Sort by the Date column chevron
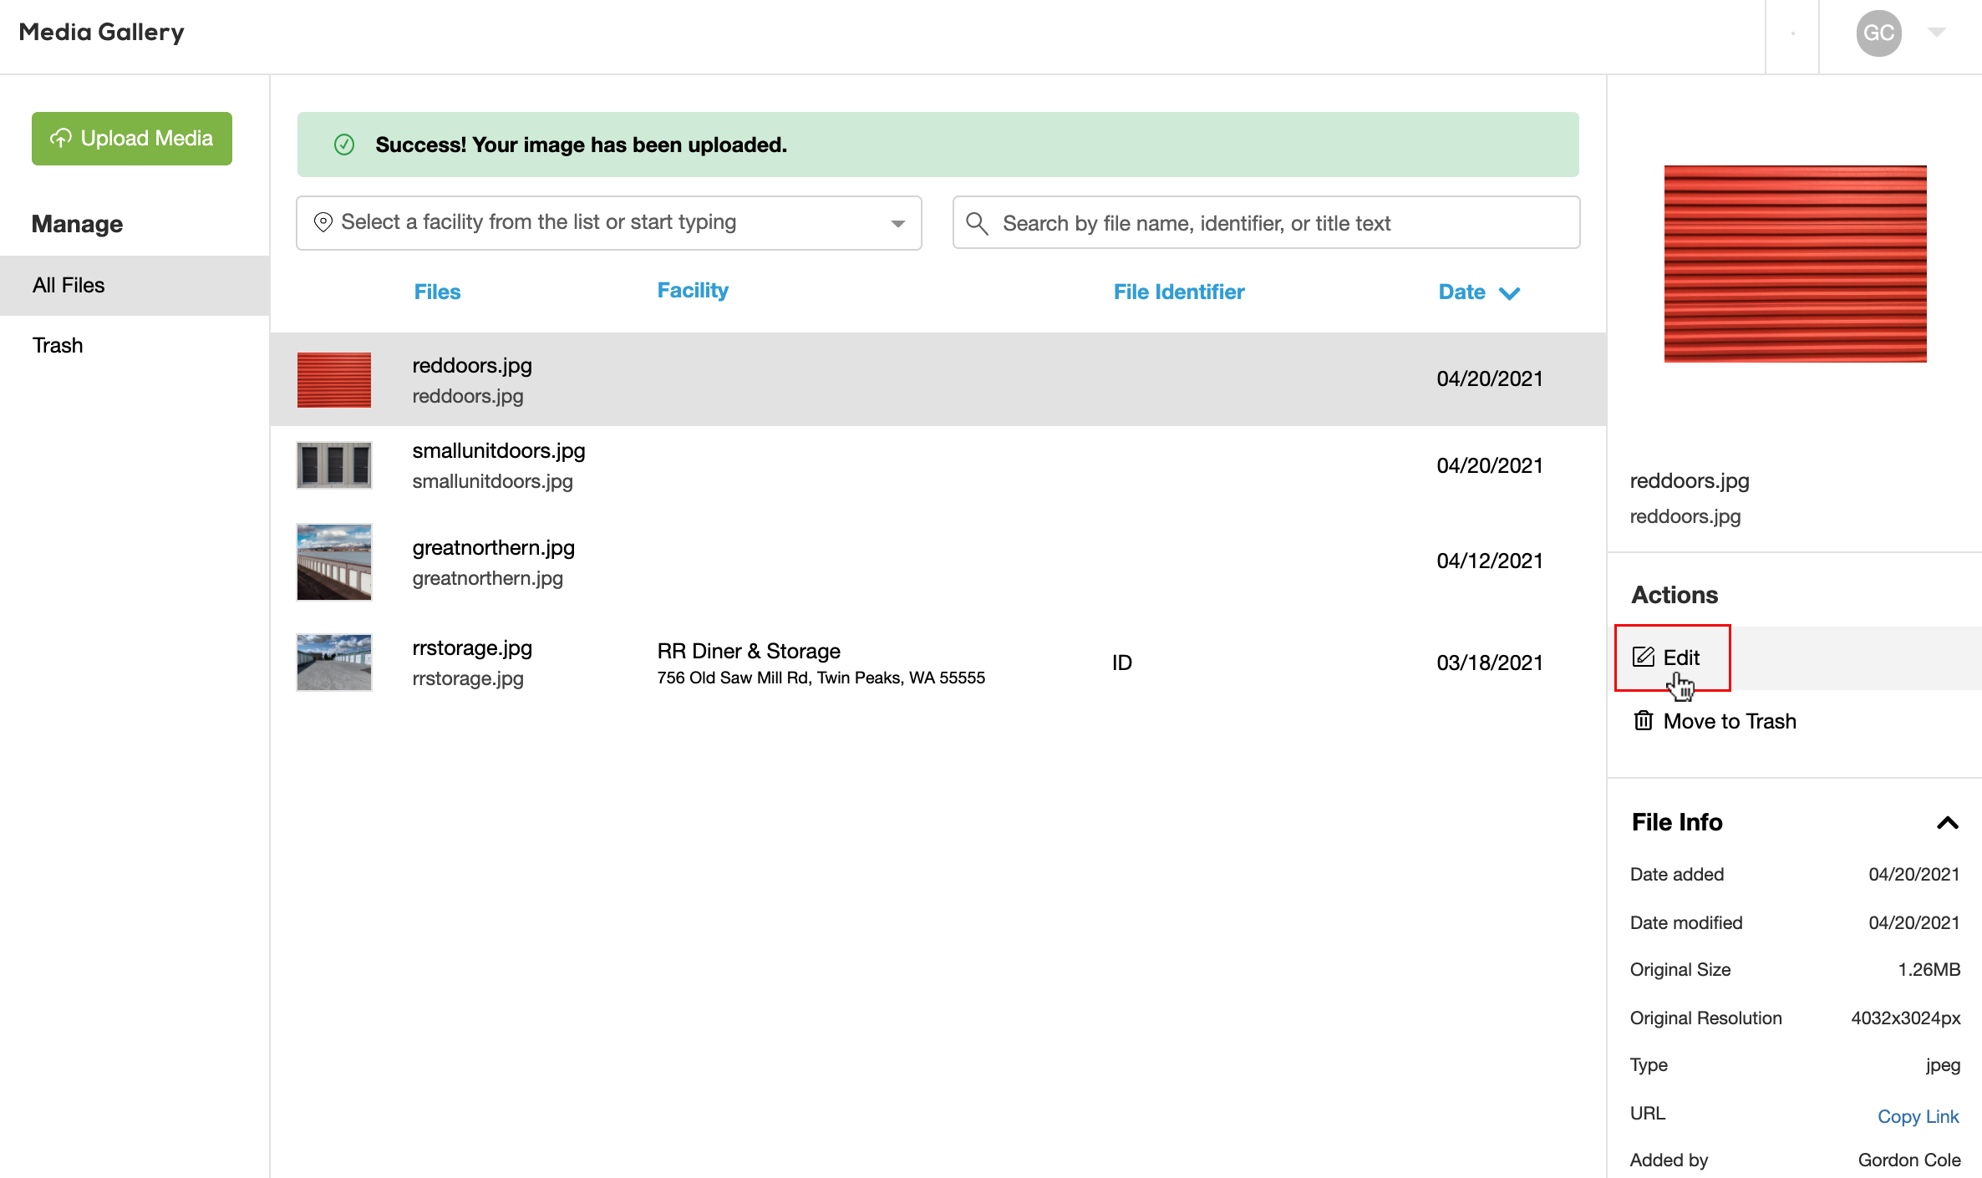1982x1178 pixels. click(1509, 293)
